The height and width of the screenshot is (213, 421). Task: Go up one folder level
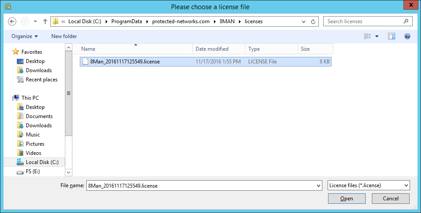pos(45,21)
